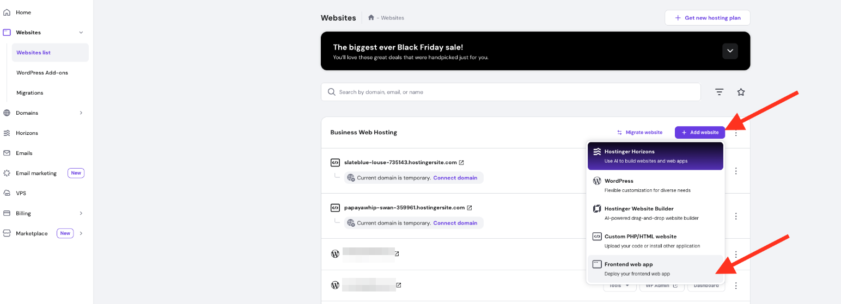Collapse the Websites sidebar section
The width and height of the screenshot is (841, 304).
tap(81, 33)
